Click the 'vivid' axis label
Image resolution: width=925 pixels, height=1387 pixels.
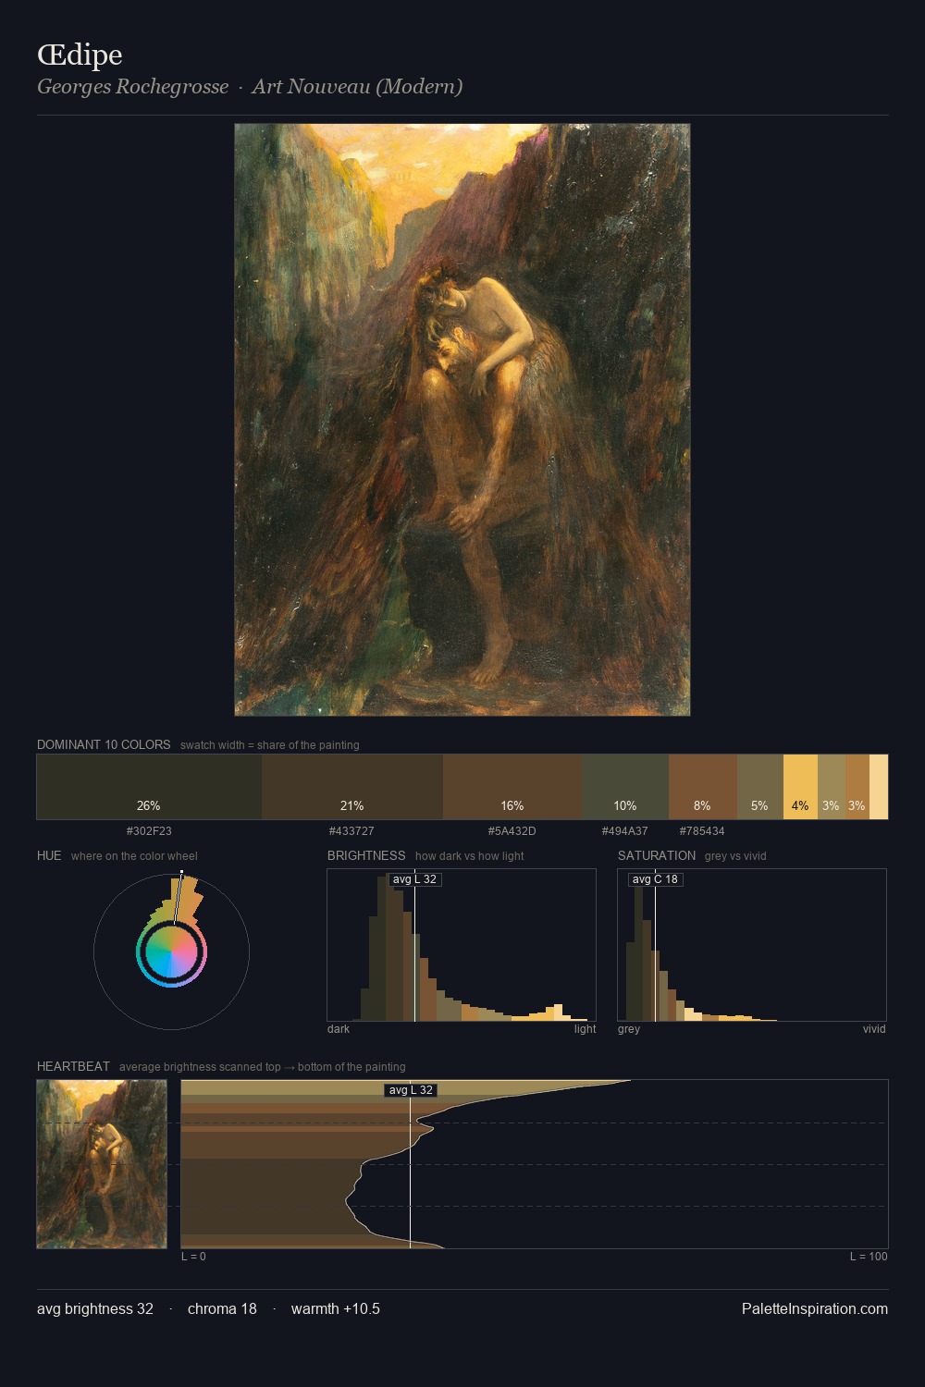click(874, 1029)
